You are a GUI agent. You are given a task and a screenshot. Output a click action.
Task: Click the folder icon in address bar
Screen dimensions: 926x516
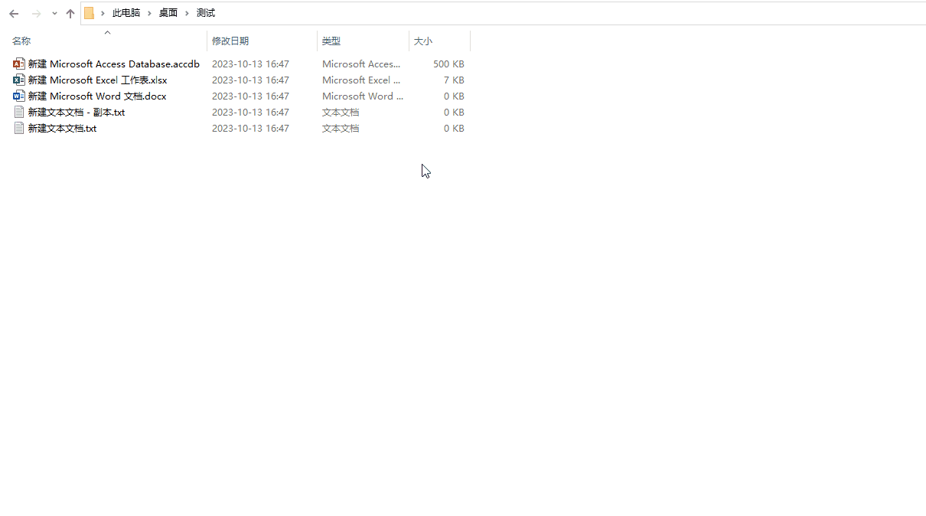(x=90, y=13)
